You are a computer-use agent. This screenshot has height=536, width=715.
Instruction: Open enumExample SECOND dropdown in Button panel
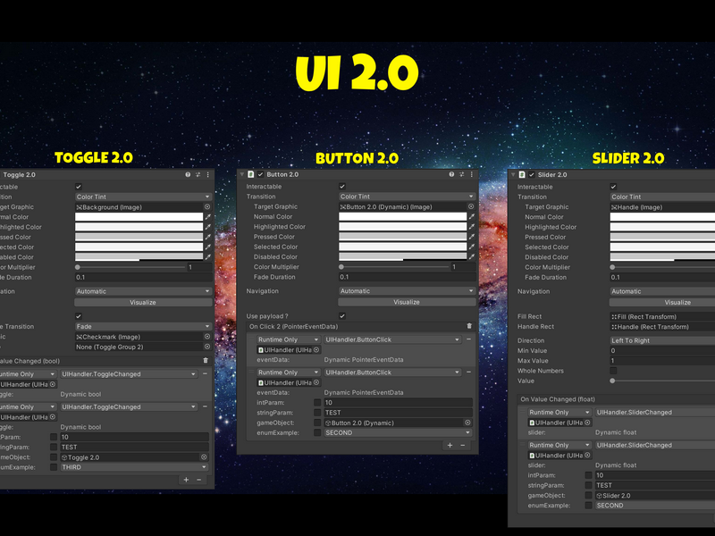click(397, 433)
